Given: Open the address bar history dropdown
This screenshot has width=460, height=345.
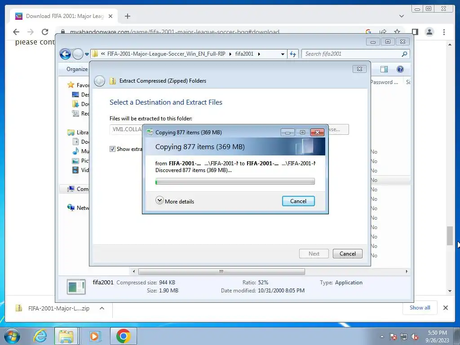Looking at the screenshot, I should [x=283, y=54].
